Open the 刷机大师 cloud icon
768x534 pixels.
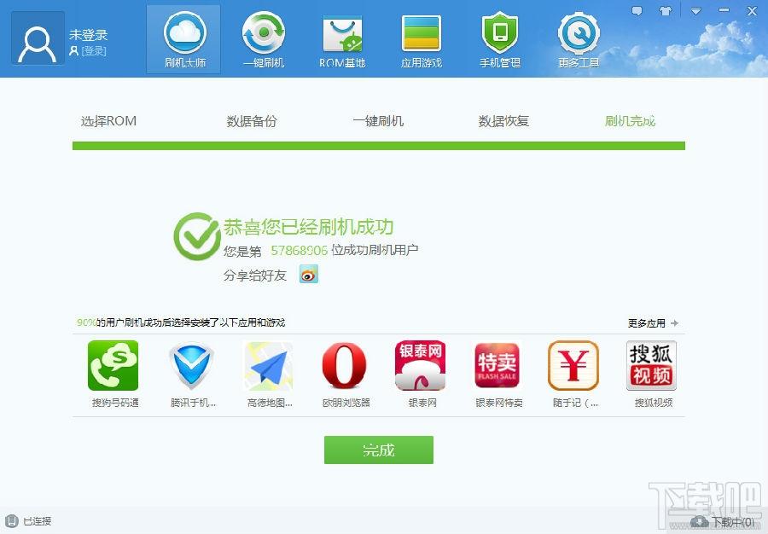(184, 32)
